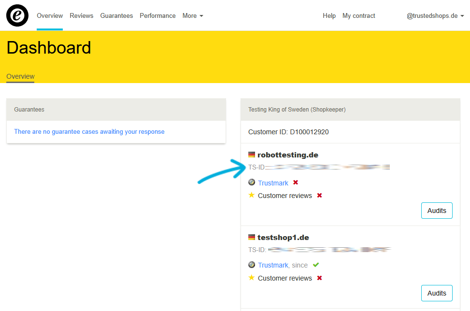Click green checkmark next to testshop1.de Trustmark

click(316, 265)
